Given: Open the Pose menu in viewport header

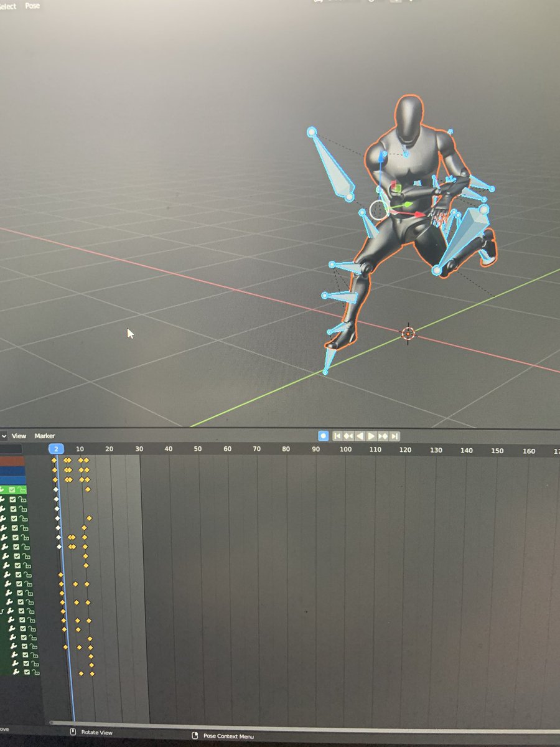Looking at the screenshot, I should 32,5.
